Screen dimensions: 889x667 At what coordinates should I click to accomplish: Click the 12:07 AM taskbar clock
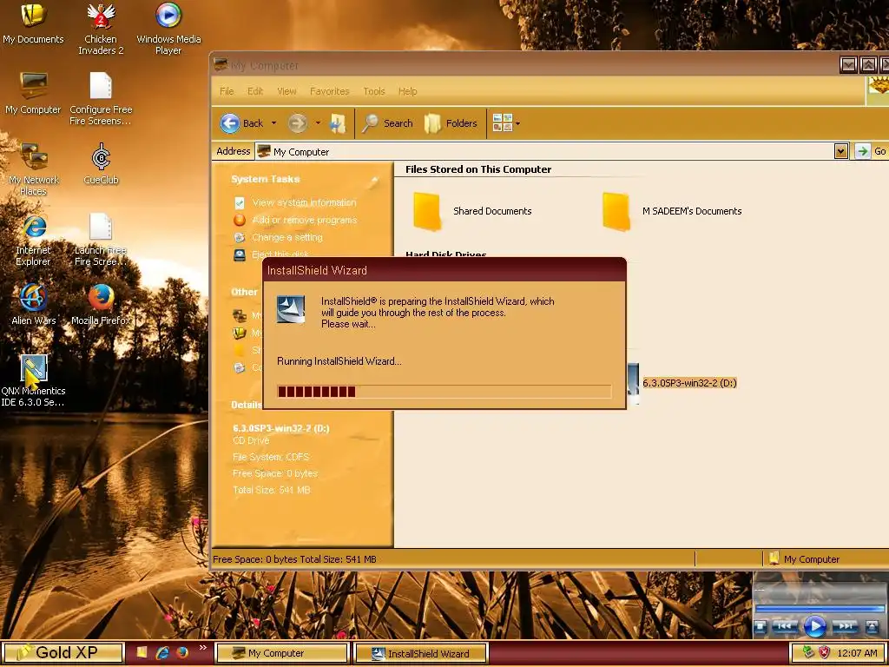857,653
